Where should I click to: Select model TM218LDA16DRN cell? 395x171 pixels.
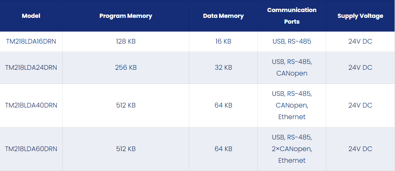31,42
